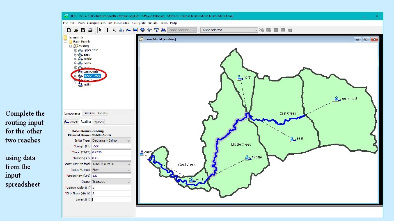
Task: Click the upper east subbasin icon on map
Action: pyautogui.click(x=337, y=99)
